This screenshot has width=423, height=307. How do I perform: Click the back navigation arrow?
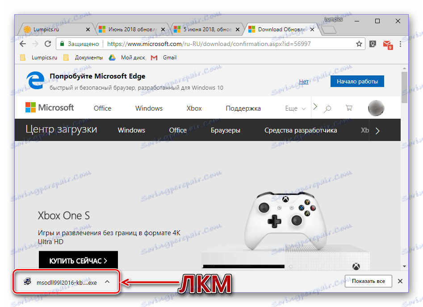click(22, 44)
